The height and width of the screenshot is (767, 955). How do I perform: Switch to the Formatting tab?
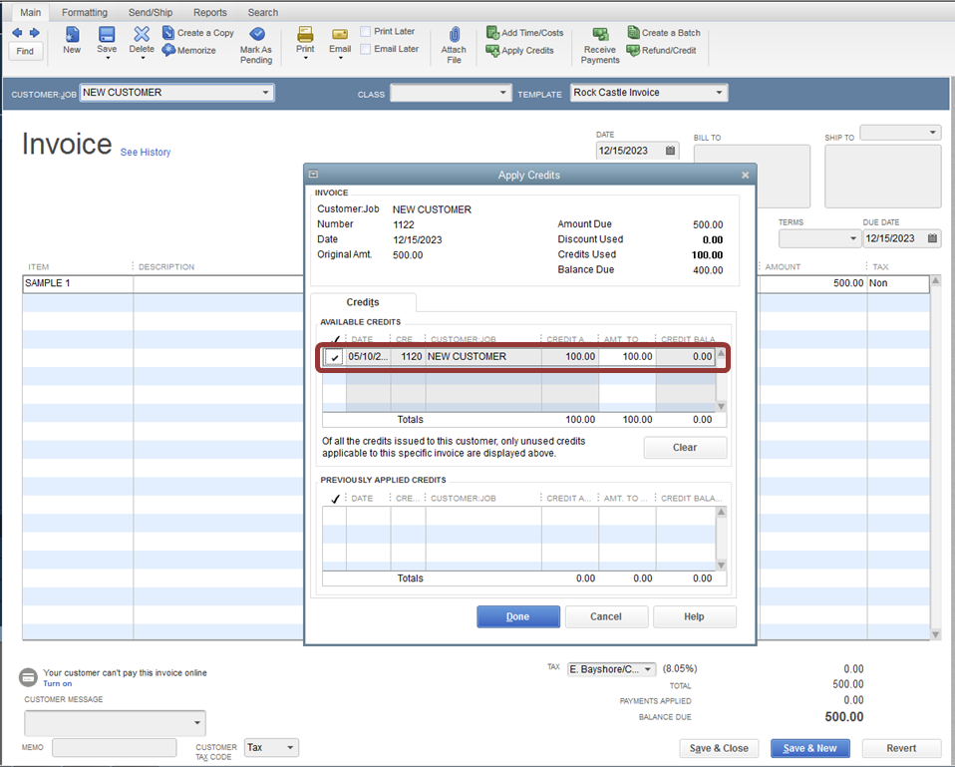click(x=84, y=13)
